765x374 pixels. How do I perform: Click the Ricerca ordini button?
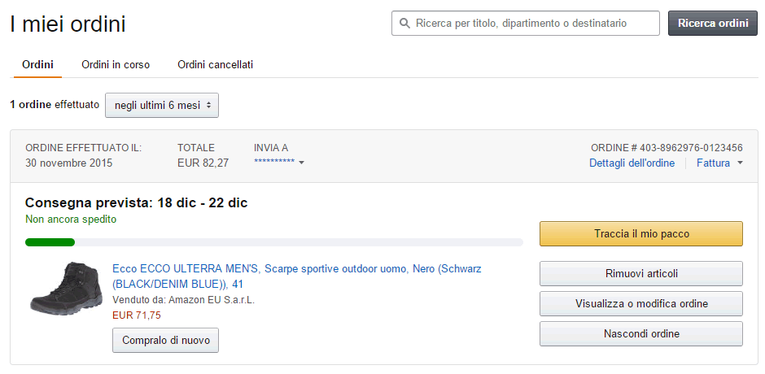[x=712, y=24]
